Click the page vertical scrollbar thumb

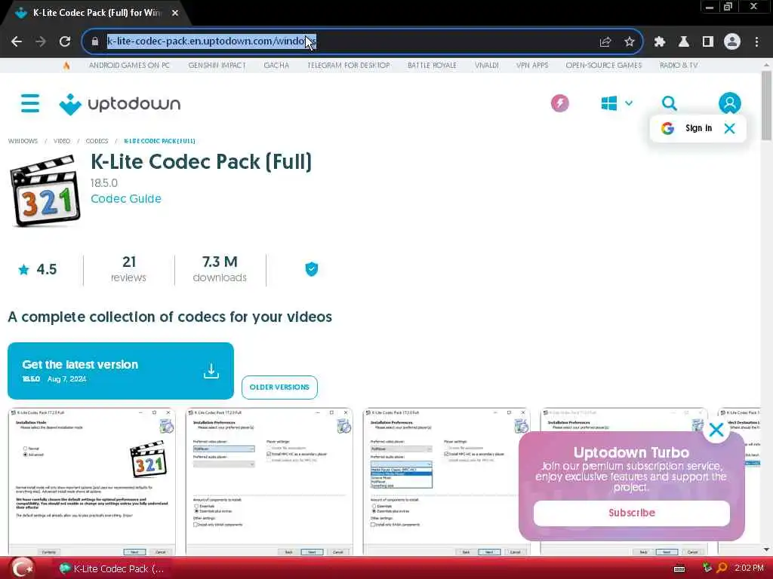(766, 105)
